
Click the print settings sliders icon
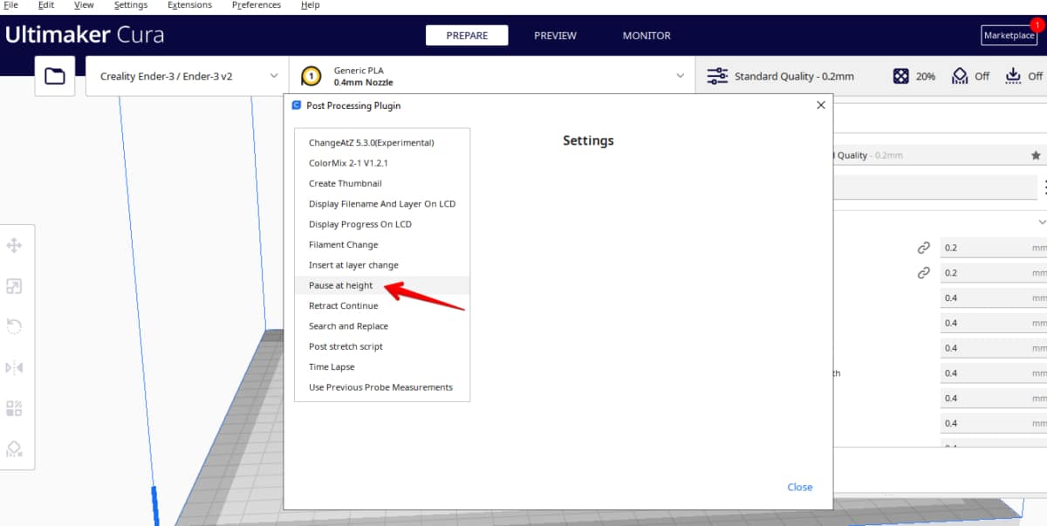(717, 76)
